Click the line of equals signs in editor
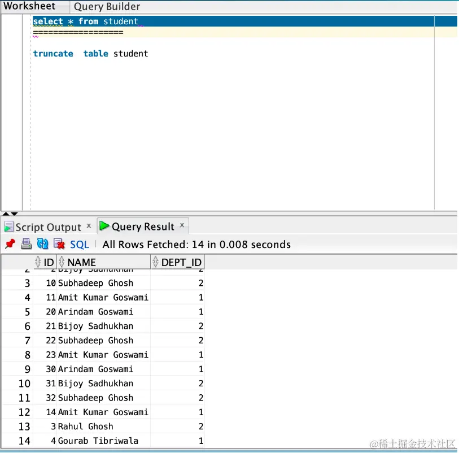Screen dimensions: 459x453 click(x=78, y=32)
